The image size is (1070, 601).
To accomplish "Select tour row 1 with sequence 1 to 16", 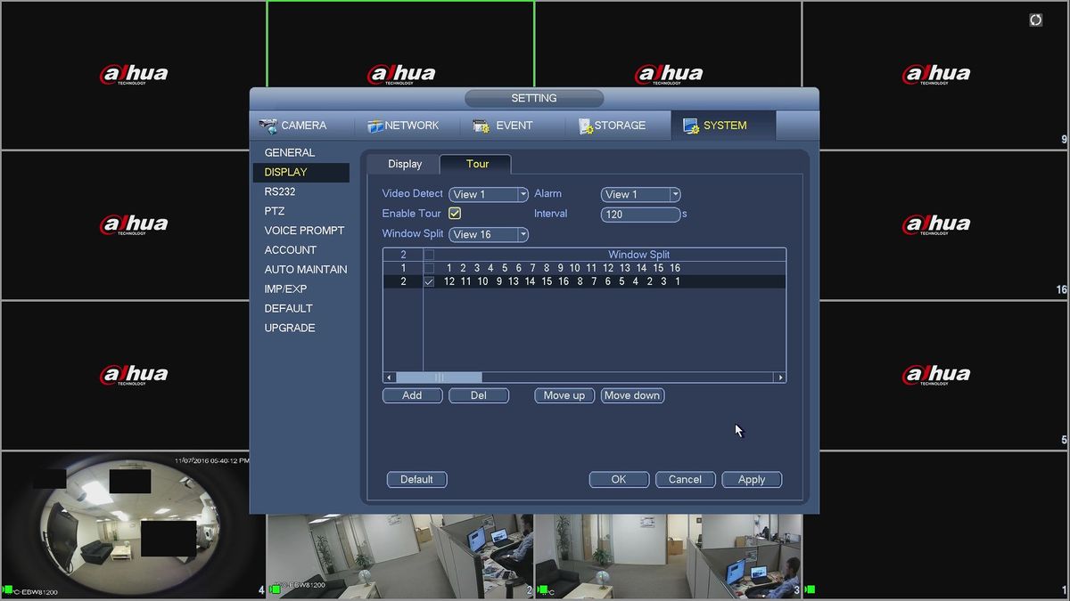I will tap(584, 268).
